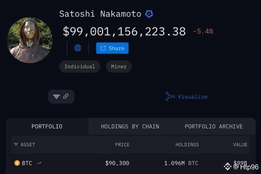This screenshot has width=261, height=174.
Task: Switch to HOLDINGS BY CHAIN tab
Action: pos(130,126)
